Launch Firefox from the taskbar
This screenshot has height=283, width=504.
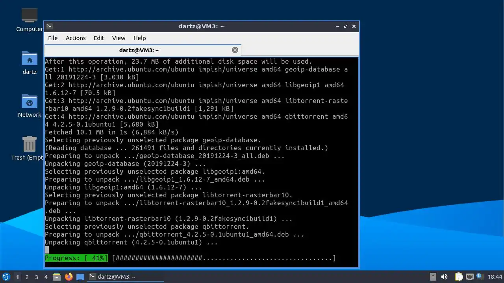point(69,277)
